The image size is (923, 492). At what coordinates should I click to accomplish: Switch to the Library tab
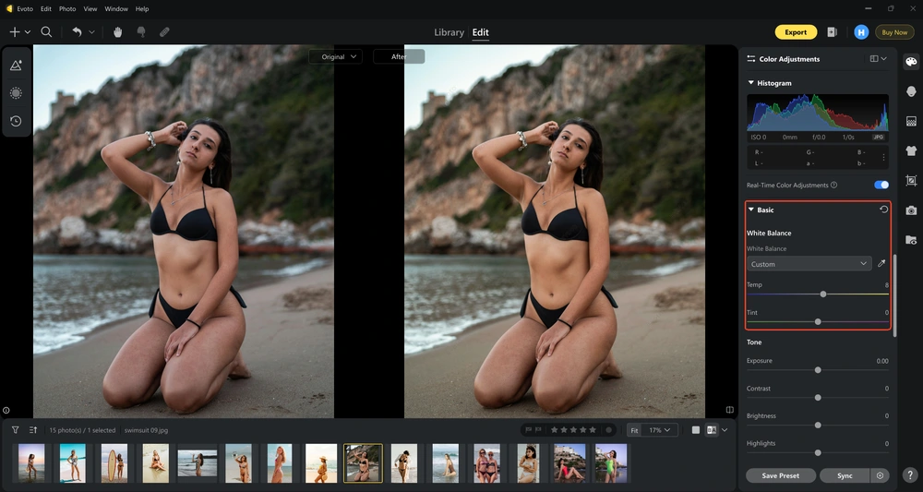[450, 32]
